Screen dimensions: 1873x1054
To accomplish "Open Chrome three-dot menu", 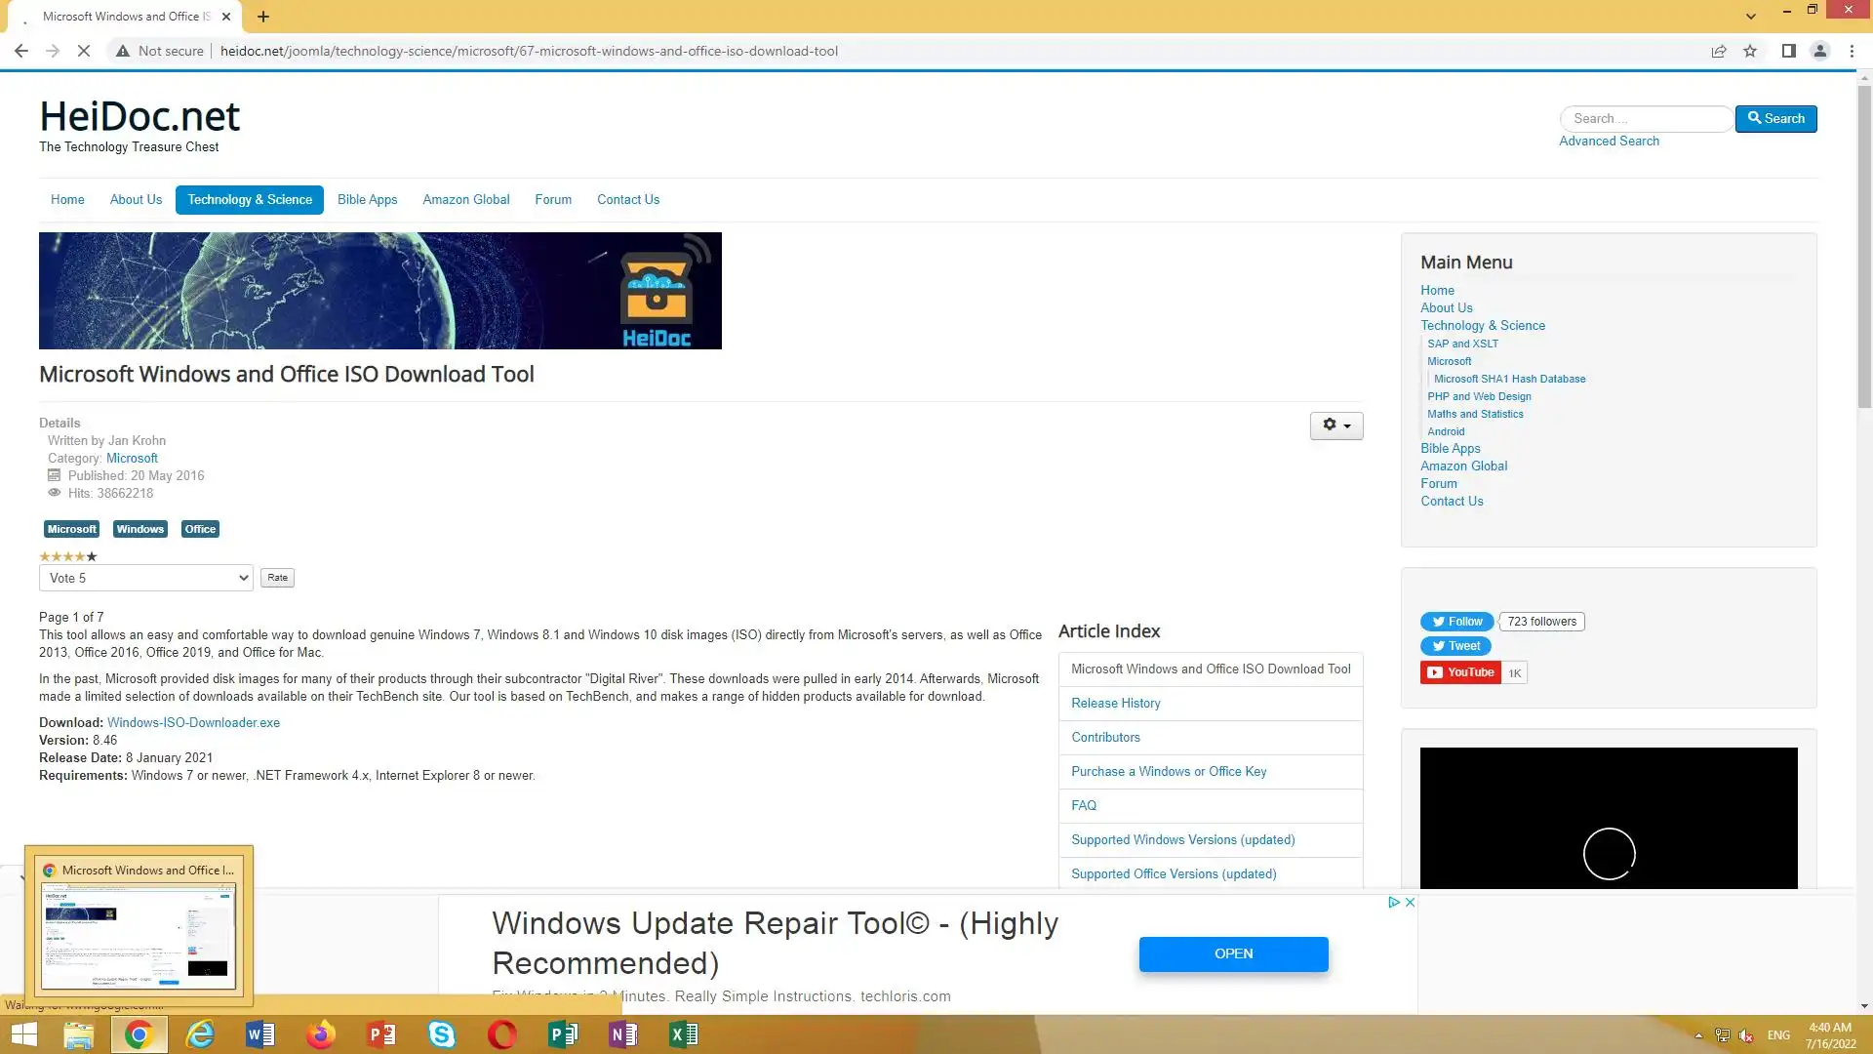I will tap(1852, 51).
